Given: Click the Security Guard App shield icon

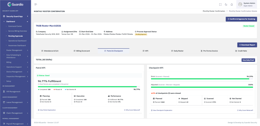Looking at the screenshot, I should [4, 16].
